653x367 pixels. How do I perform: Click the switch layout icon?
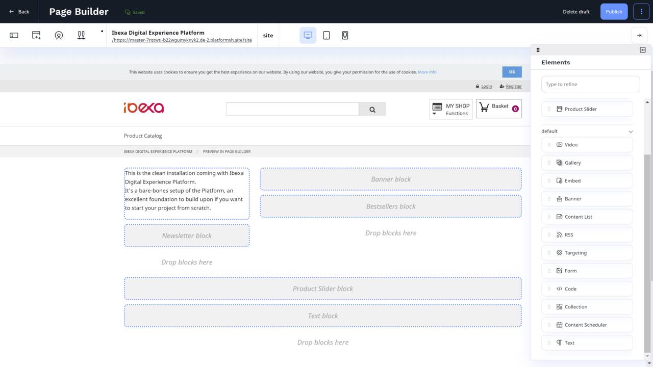click(x=36, y=35)
